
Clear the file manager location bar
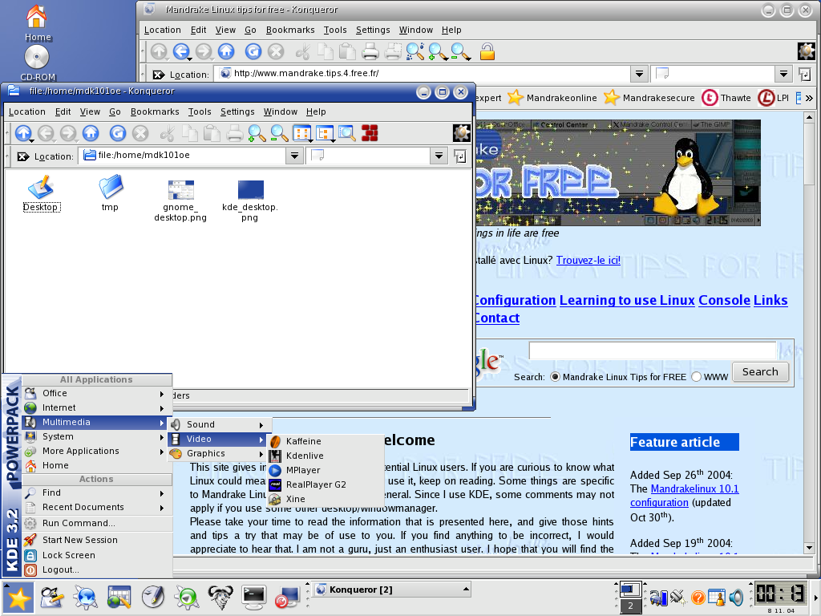click(22, 156)
